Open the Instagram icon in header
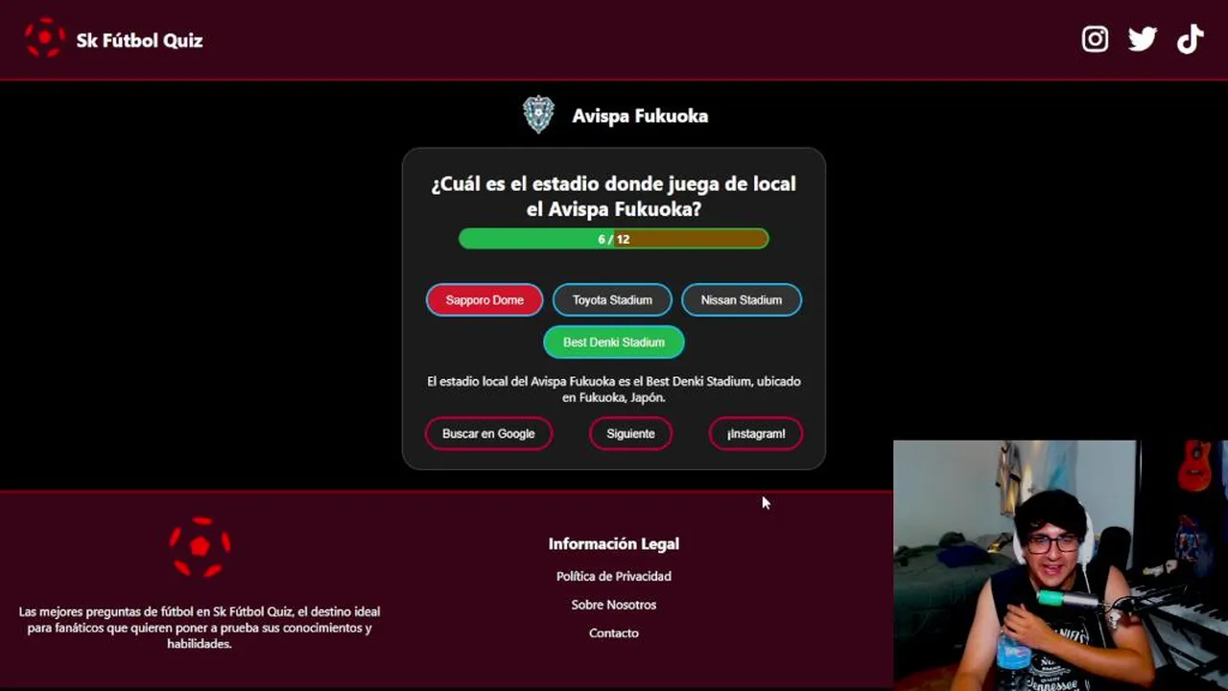 click(x=1095, y=39)
